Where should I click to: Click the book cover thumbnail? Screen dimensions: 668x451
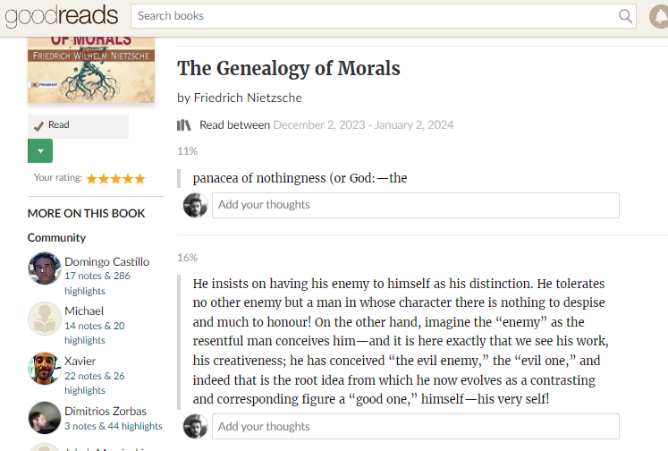tap(91, 69)
